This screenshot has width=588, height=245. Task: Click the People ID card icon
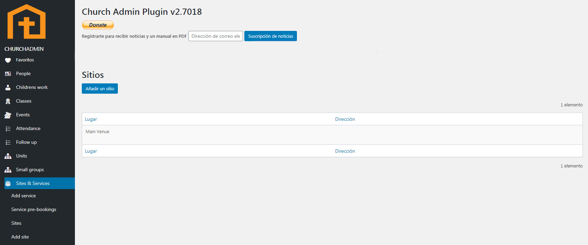point(8,74)
